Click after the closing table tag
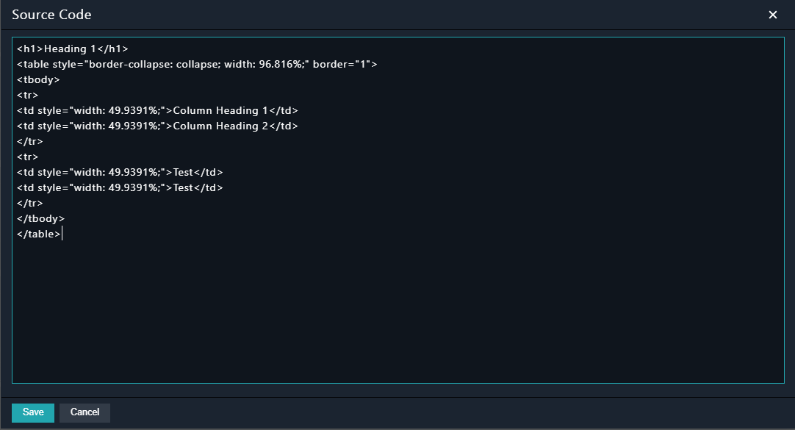795x430 pixels. (x=62, y=234)
